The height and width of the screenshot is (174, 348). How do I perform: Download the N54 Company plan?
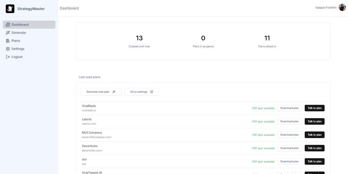pyautogui.click(x=290, y=135)
